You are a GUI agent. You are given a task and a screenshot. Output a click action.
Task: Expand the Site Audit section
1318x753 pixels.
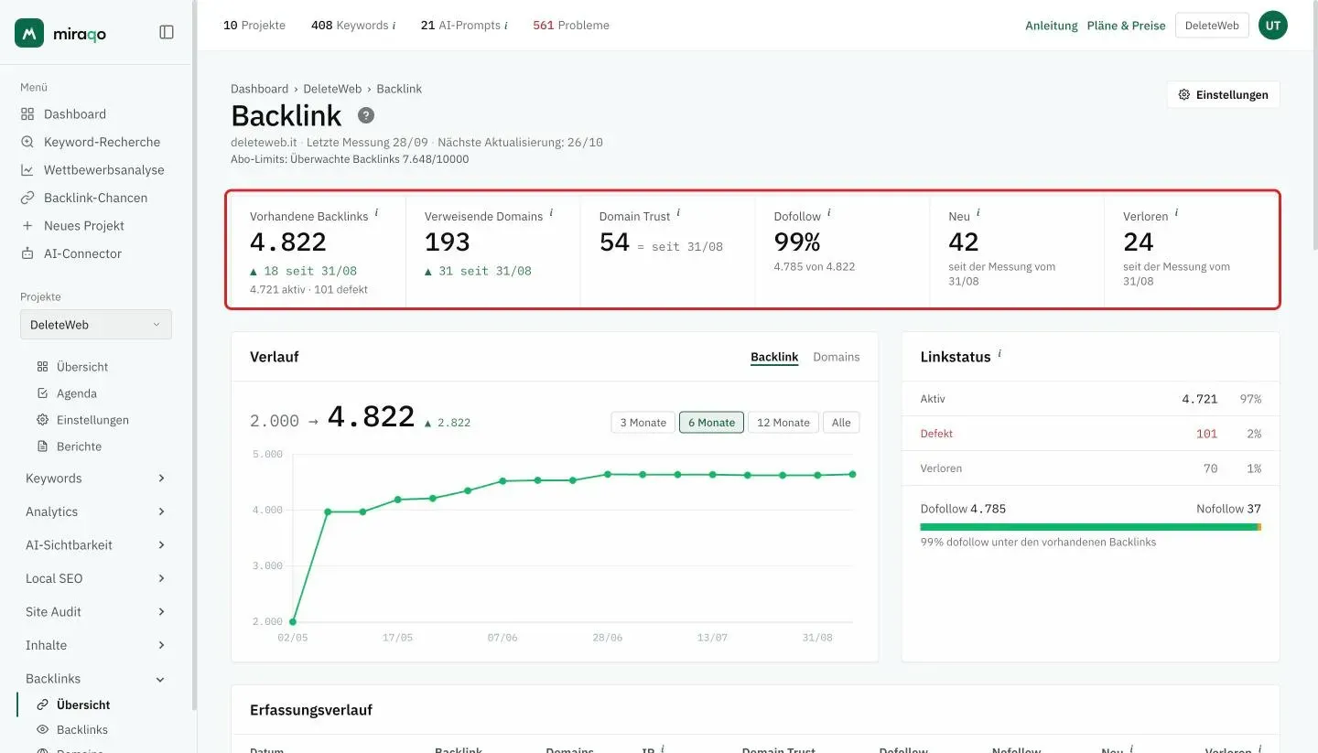pos(96,612)
